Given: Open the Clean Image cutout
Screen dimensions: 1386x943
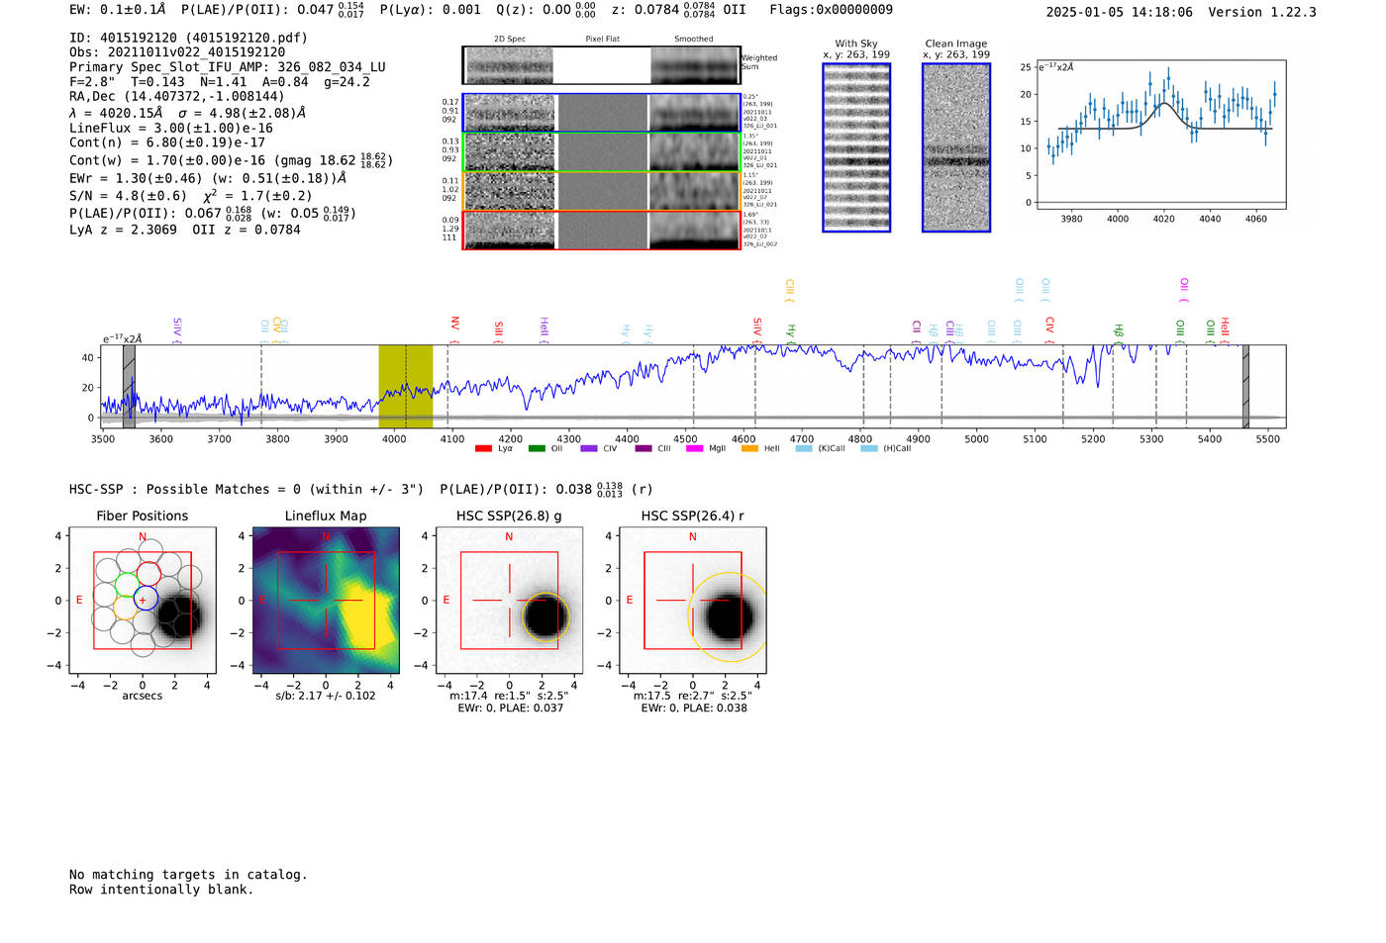Looking at the screenshot, I should 956,147.
